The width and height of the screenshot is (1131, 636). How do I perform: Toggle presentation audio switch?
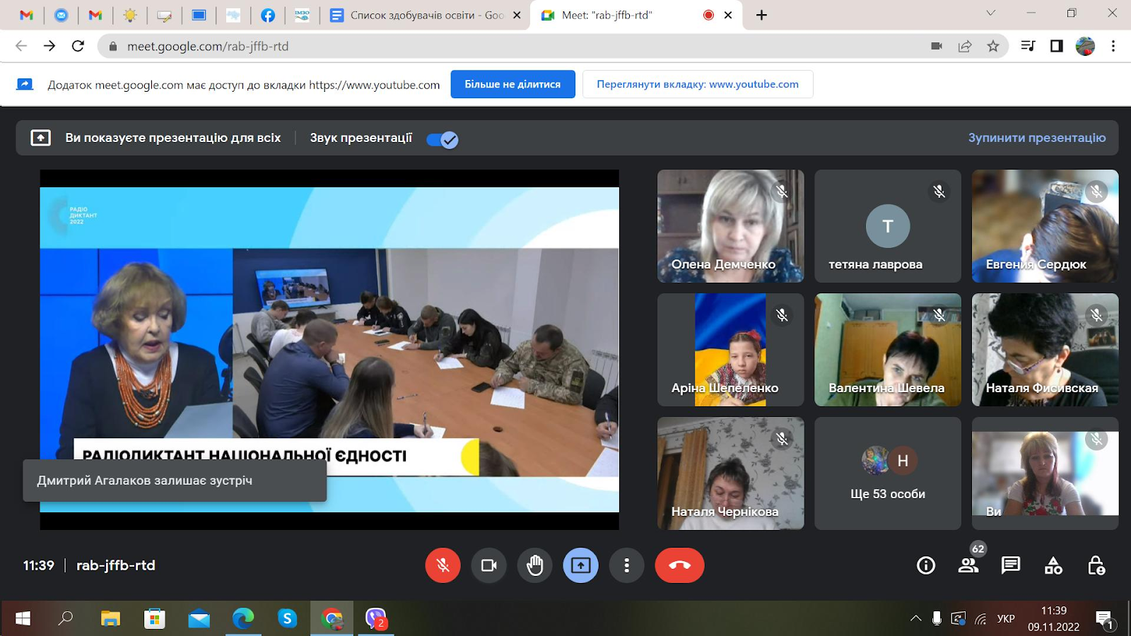pyautogui.click(x=443, y=139)
